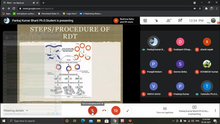Bookmark page with star icon

coord(200,9)
